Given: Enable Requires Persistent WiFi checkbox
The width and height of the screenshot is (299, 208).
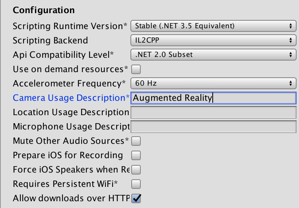Looking at the screenshot, I should (x=136, y=184).
